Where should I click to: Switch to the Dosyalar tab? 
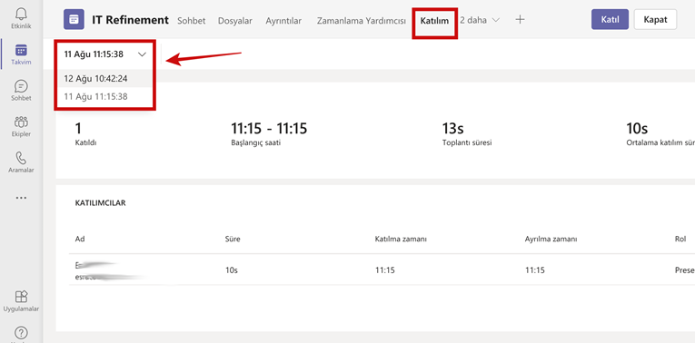[x=235, y=20]
